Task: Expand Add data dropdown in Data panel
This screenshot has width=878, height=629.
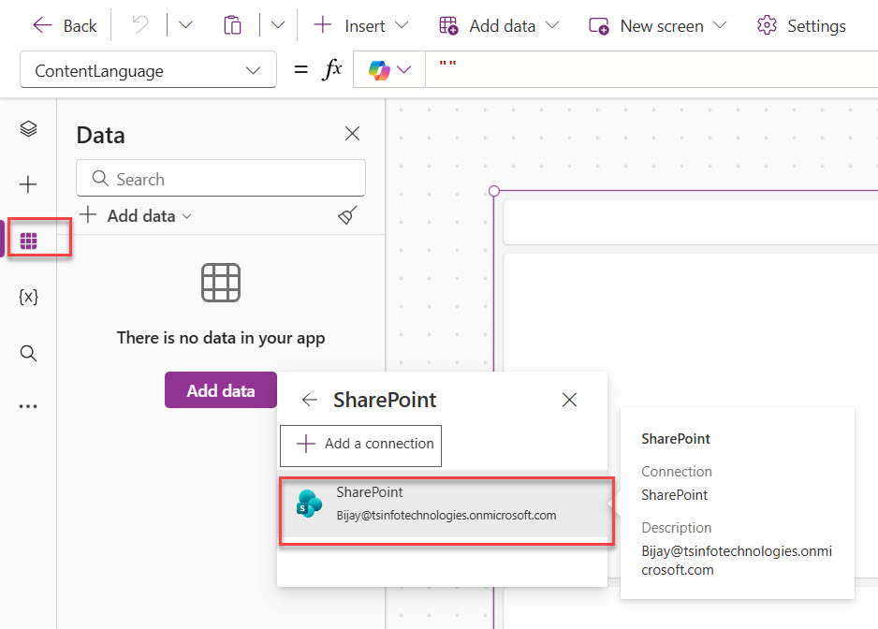Action: click(136, 215)
